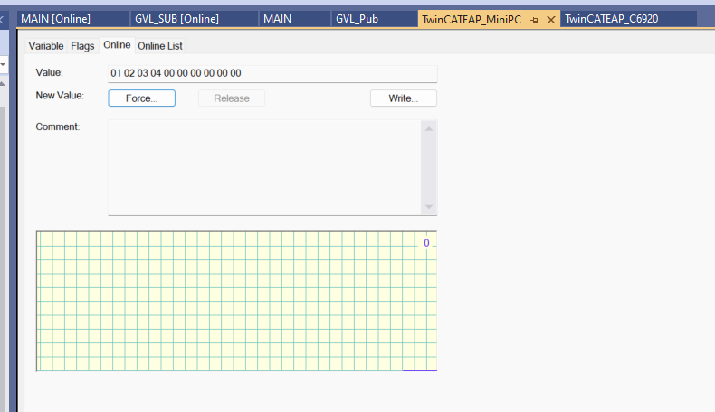Open the Online List sub-tab

point(160,46)
